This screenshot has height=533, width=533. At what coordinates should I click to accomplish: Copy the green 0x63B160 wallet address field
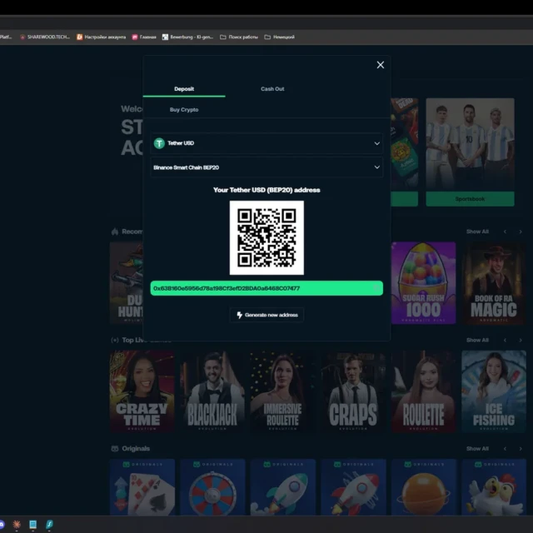(x=266, y=288)
